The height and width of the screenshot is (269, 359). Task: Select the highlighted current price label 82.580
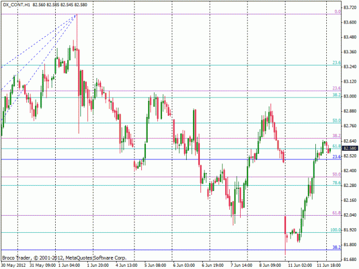tap(350, 149)
